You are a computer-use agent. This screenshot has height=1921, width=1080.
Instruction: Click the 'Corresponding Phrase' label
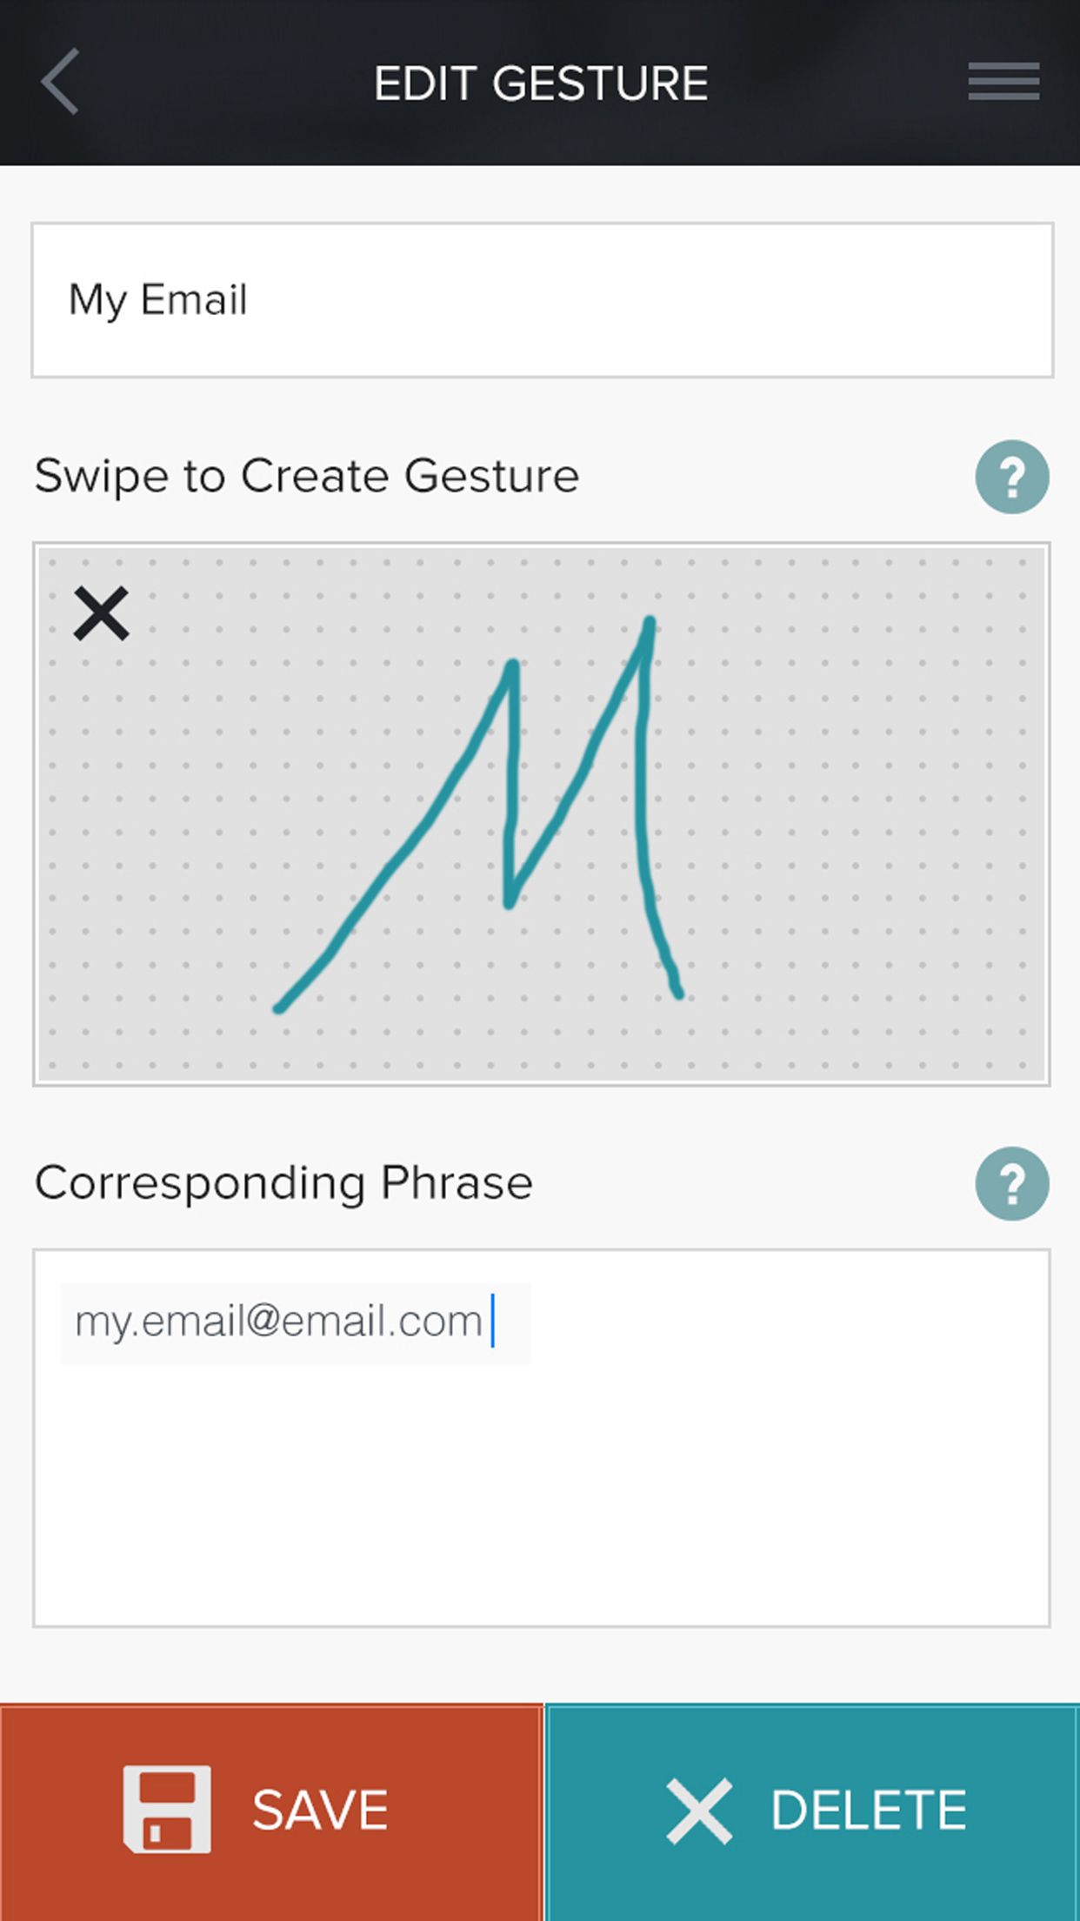click(283, 1183)
